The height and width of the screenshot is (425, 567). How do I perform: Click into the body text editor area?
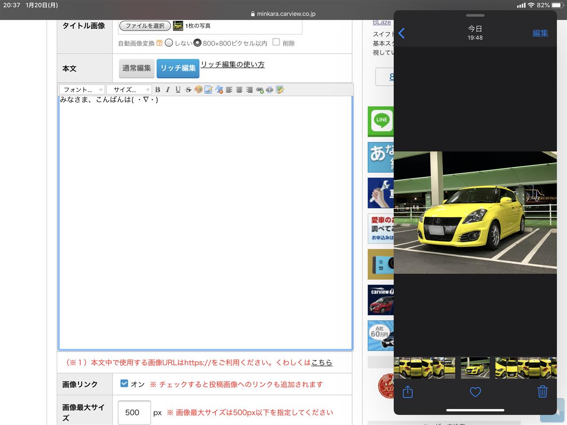206,223
